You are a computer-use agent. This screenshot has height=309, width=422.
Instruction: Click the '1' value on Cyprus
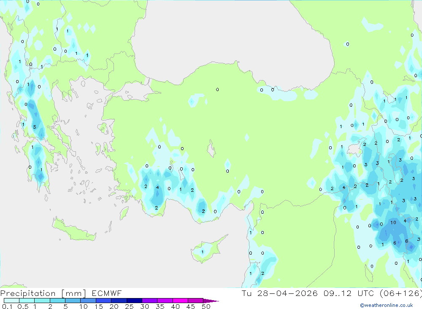coord(203,252)
